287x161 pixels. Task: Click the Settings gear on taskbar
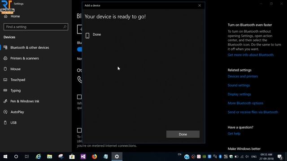[x=117, y=157]
